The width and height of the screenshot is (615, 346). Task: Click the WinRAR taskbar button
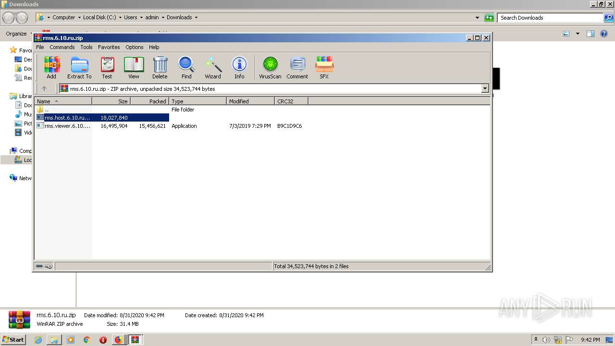135,340
